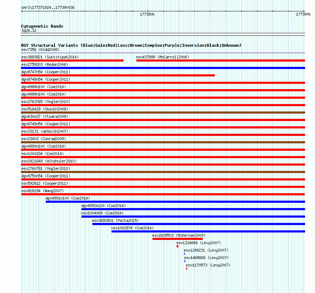
Task: Click the chr3:177371924..177390036 coordinate label
Action: click(x=48, y=7)
